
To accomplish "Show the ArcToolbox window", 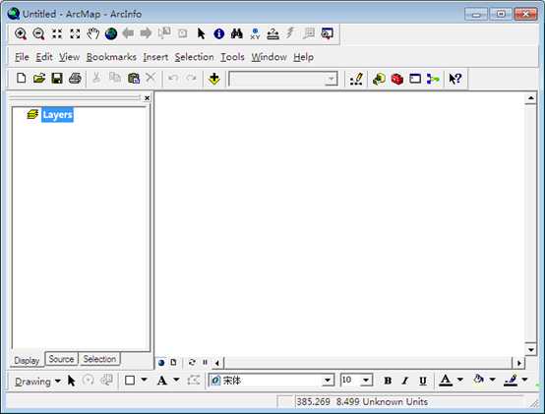I will pos(396,79).
